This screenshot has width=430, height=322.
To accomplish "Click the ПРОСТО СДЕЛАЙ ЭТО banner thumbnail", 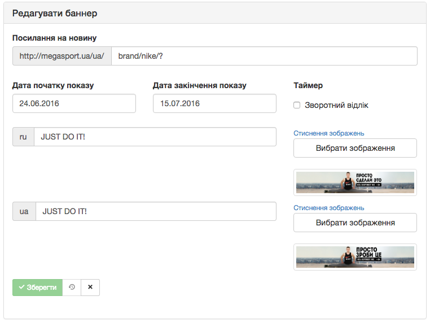I will point(355,182).
